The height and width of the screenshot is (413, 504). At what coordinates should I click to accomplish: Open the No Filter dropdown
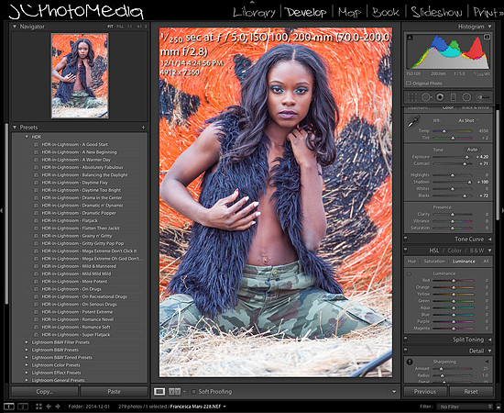click(x=465, y=407)
